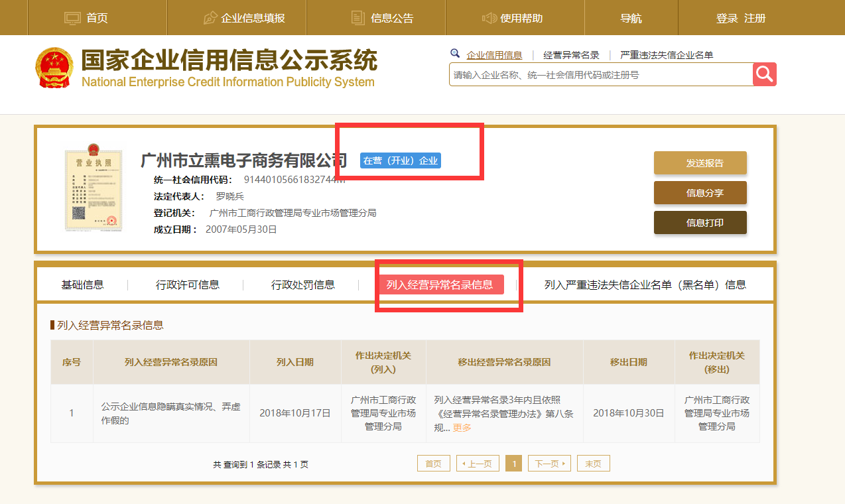Image resolution: width=845 pixels, height=504 pixels.
Task: Click the 信息打印 button
Action: 700,222
